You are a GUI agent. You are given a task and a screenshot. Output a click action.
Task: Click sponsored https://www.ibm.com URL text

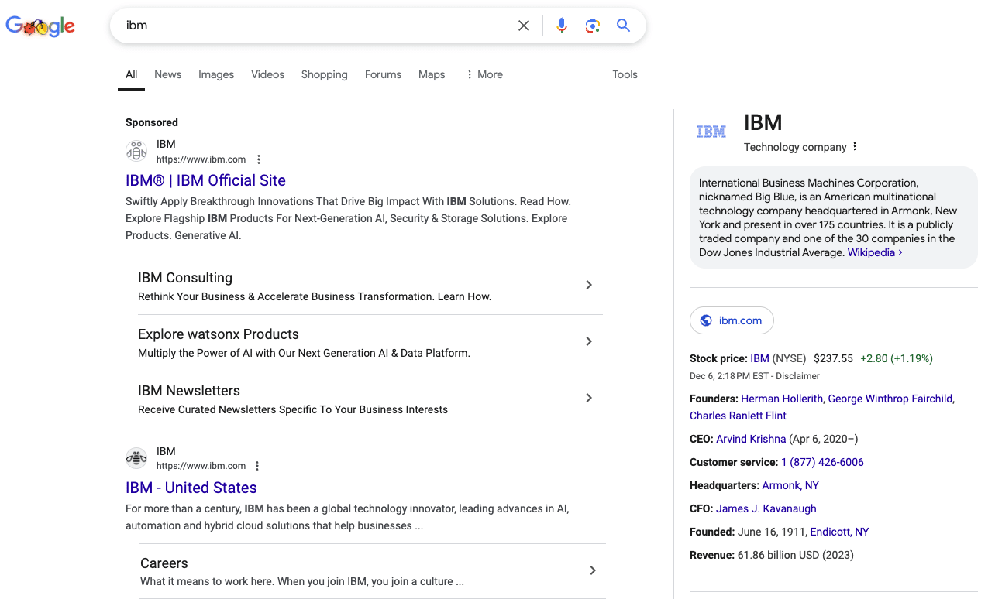point(201,159)
